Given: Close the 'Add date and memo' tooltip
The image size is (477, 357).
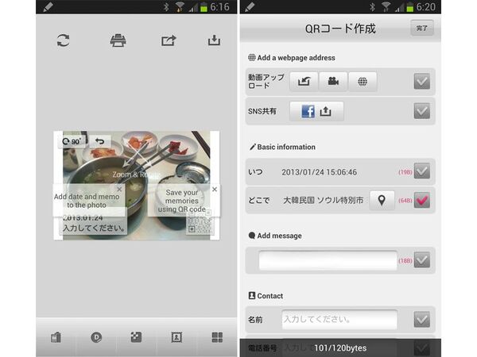Looking at the screenshot, I should (119, 189).
